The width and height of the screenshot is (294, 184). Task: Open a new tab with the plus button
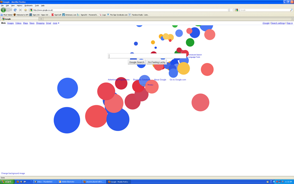41,19
